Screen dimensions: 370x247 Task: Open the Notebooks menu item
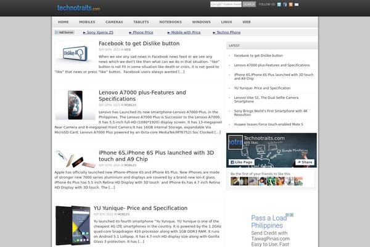point(170,22)
